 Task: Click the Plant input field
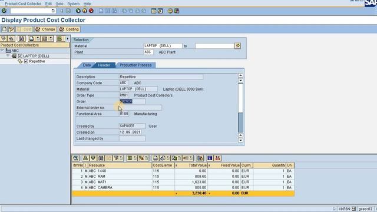(148, 52)
